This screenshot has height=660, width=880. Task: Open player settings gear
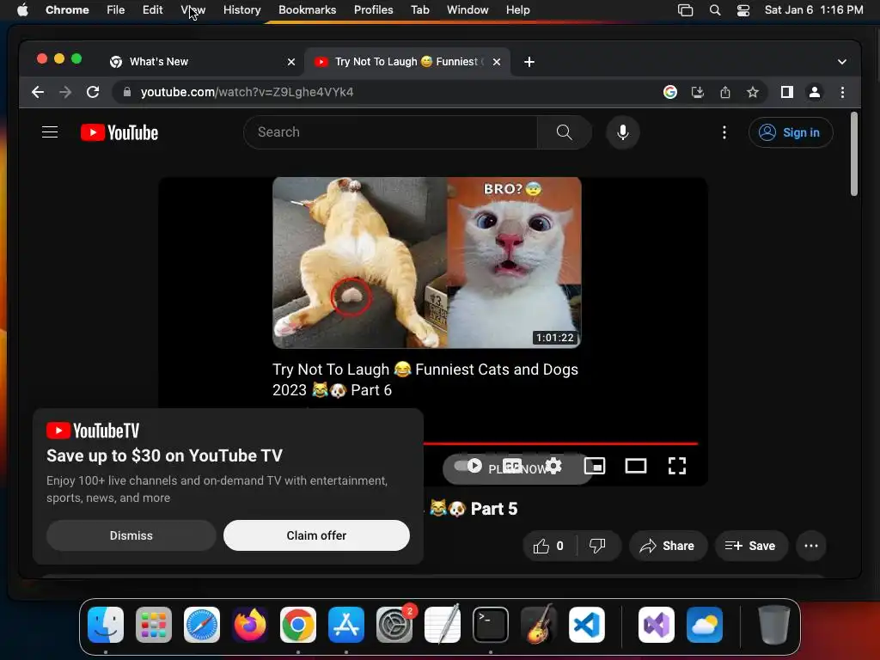553,466
